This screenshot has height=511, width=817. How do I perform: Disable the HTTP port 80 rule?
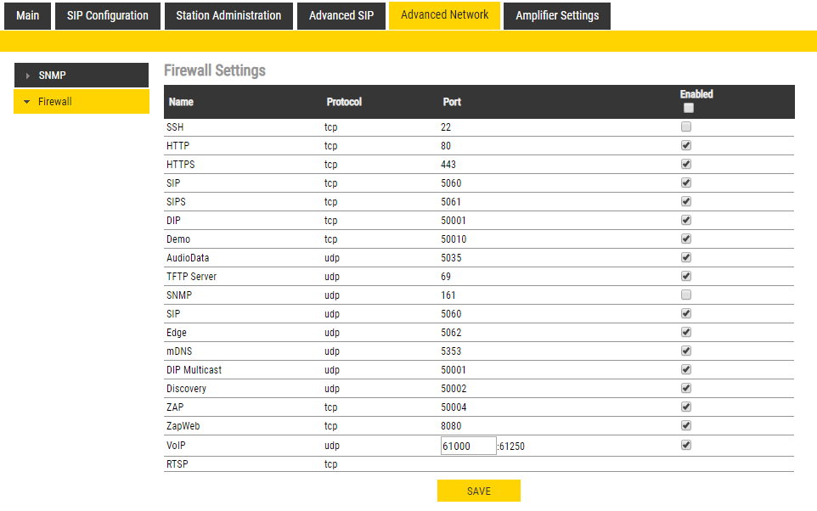click(x=686, y=145)
